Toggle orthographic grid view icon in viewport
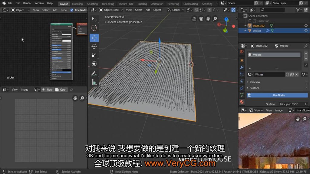 click(194, 18)
